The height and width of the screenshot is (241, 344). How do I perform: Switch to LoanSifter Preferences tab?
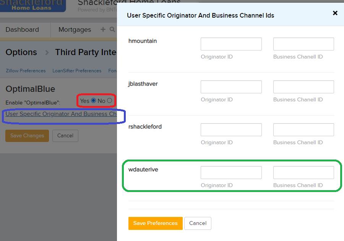point(77,71)
